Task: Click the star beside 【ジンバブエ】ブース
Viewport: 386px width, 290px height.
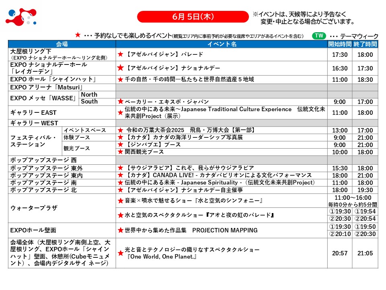Action: tap(120, 145)
